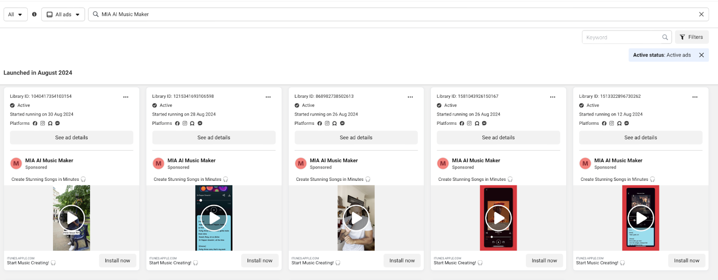Click Messenger platform icon on ad 1581043926150167
The width and height of the screenshot is (718, 280).
pos(484,123)
